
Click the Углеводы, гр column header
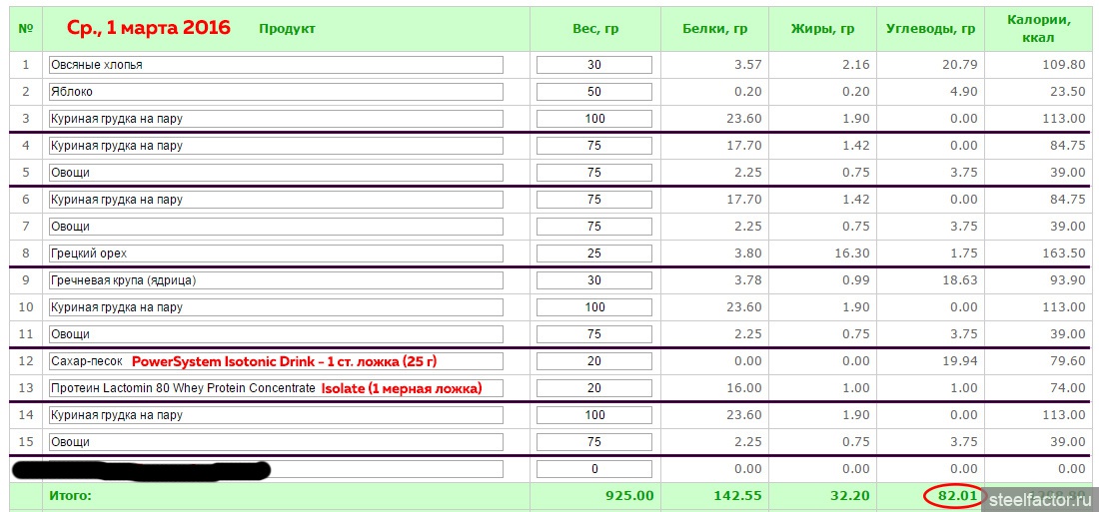point(930,29)
